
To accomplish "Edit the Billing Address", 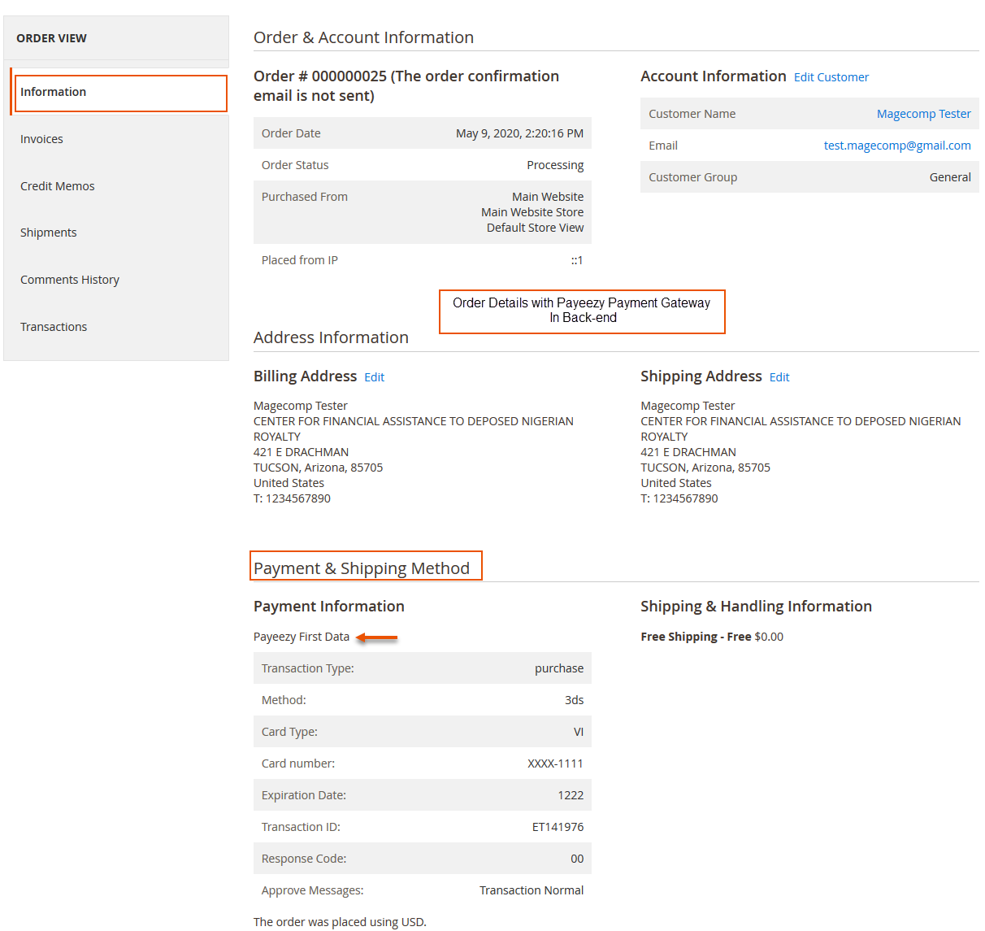I will 374,376.
